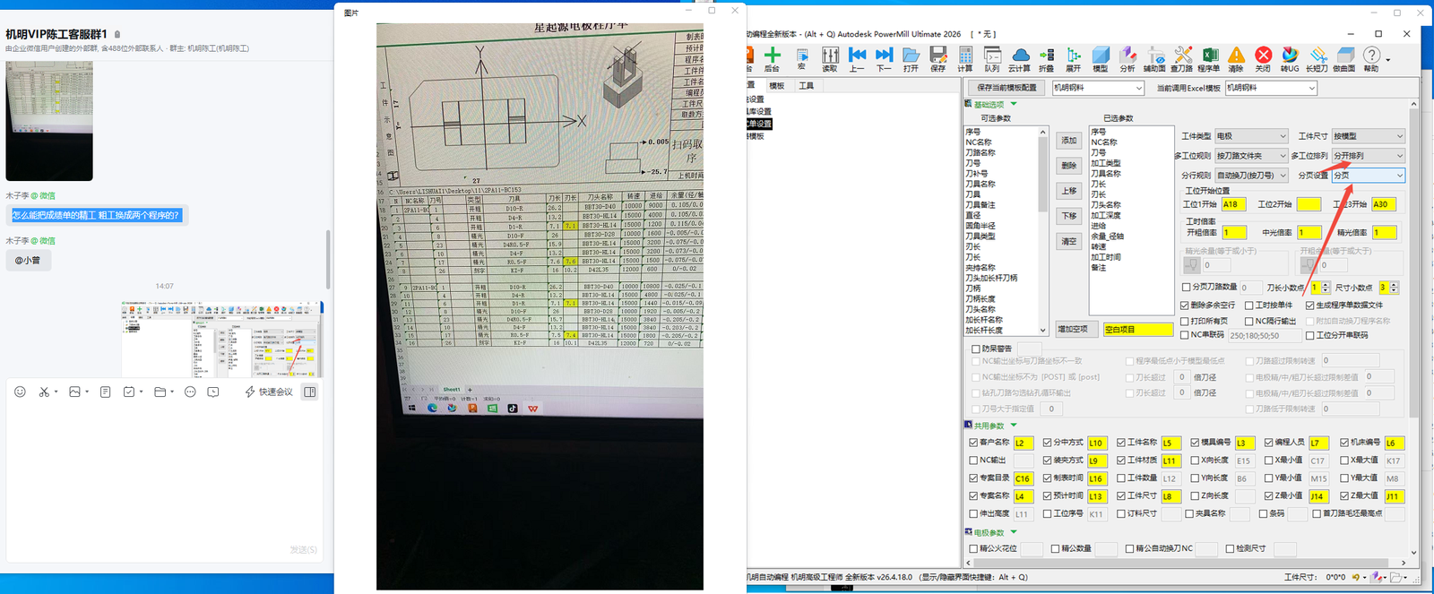Viewport: 1434px width, 594px height.
Task: Open the 分行规则 自动换刀 dropdown
Action: [x=1251, y=176]
